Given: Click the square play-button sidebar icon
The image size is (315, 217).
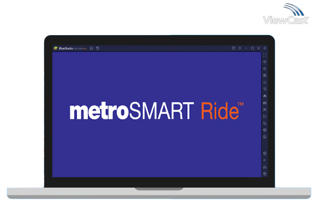Looking at the screenshot, I should coord(265,75).
